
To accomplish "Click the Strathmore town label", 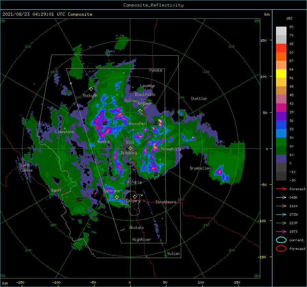I will [166, 202].
